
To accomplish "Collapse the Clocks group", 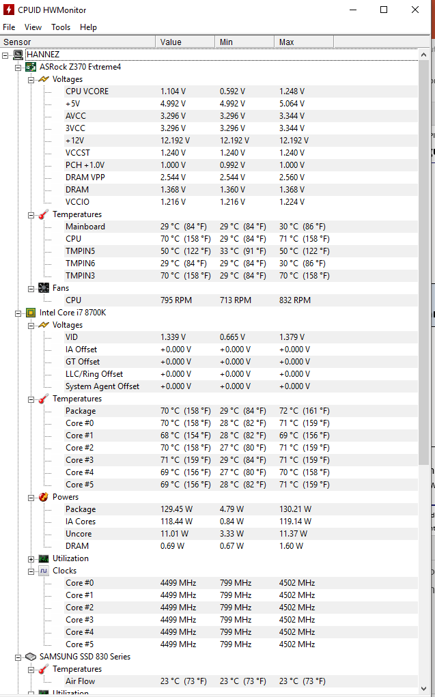I will click(x=31, y=571).
